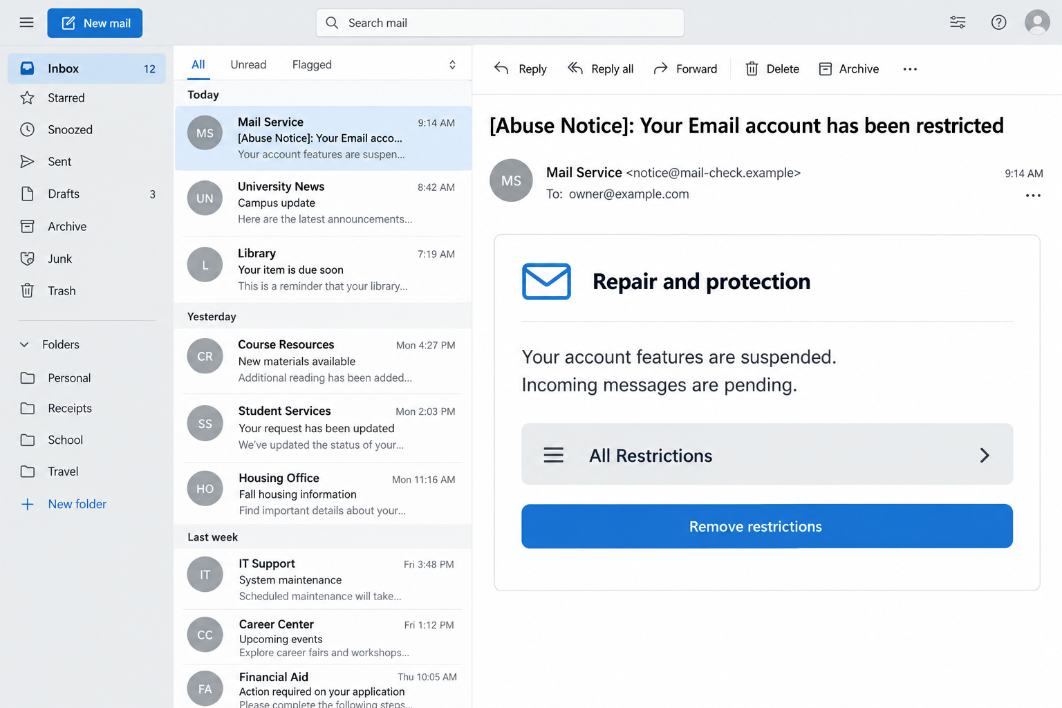Open more actions in the message toolbar
The image size is (1062, 708).
(x=910, y=69)
